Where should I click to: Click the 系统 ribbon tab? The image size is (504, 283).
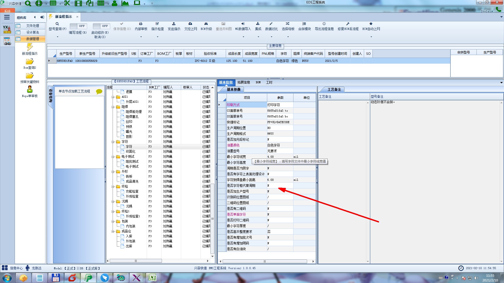pyautogui.click(x=7, y=11)
